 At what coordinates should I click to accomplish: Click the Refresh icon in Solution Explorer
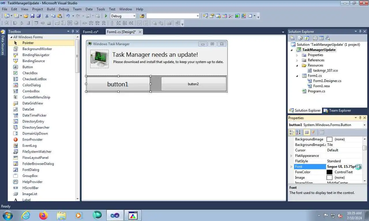[307, 38]
